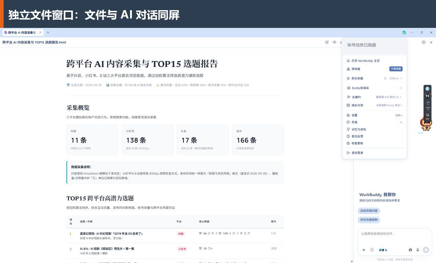Click the TOP15 跨平台高潜力选题 heading
Image resolution: width=436 pixels, height=263 pixels.
(100, 198)
